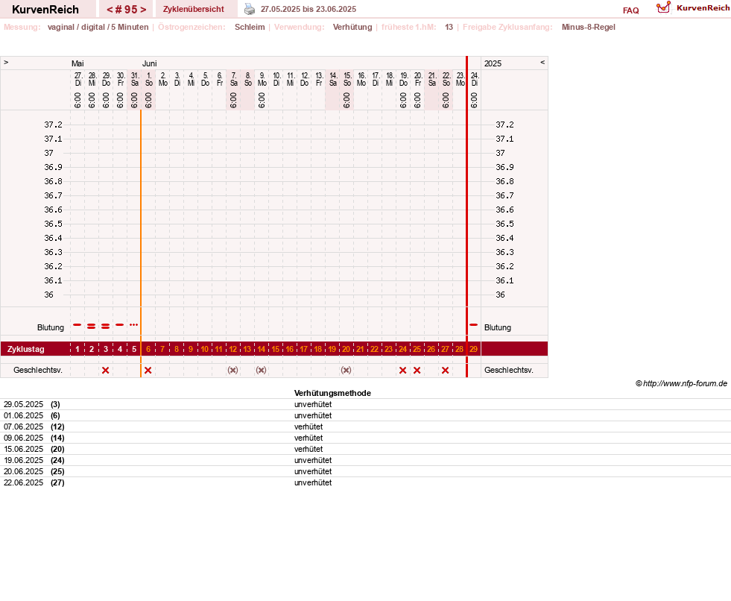
Task: Click the KurvenReich title tab
Action: point(45,10)
